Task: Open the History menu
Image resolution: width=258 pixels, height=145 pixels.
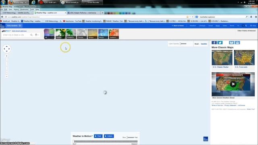Action: [x=16, y=10]
